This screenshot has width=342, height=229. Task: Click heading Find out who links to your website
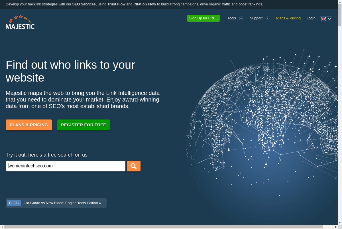click(x=70, y=71)
